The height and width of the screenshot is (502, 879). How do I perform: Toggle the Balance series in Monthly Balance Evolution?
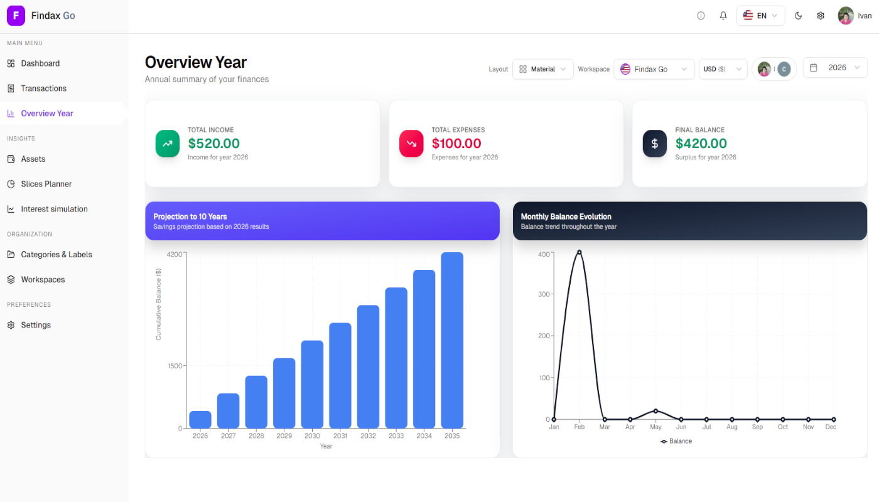click(676, 441)
